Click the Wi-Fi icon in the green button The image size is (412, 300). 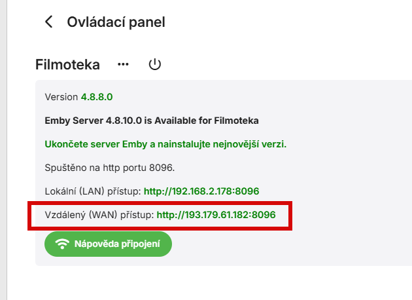tap(63, 244)
